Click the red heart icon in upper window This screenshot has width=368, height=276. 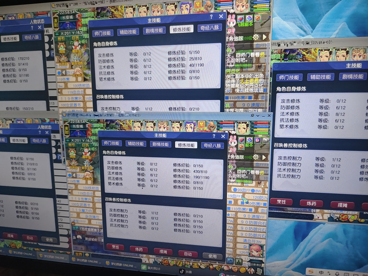click(x=241, y=19)
